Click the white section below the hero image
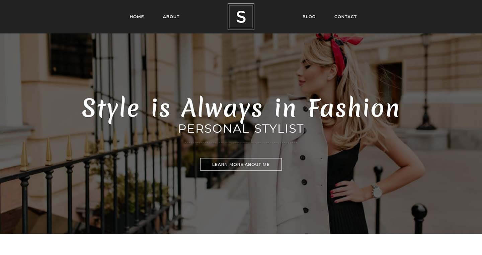Viewport: 482px width, 255px height. click(x=241, y=244)
